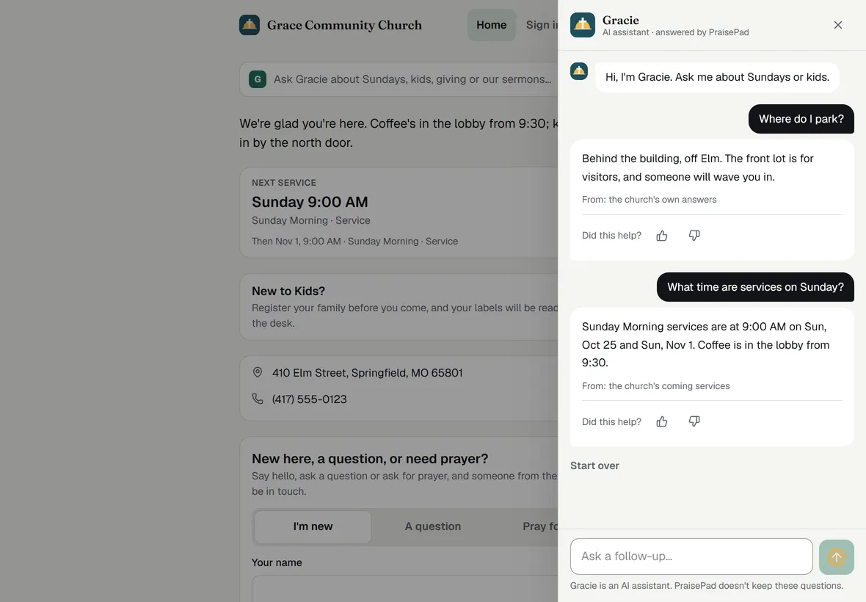Click "New here, a question, or need prayer?" heading

click(370, 459)
